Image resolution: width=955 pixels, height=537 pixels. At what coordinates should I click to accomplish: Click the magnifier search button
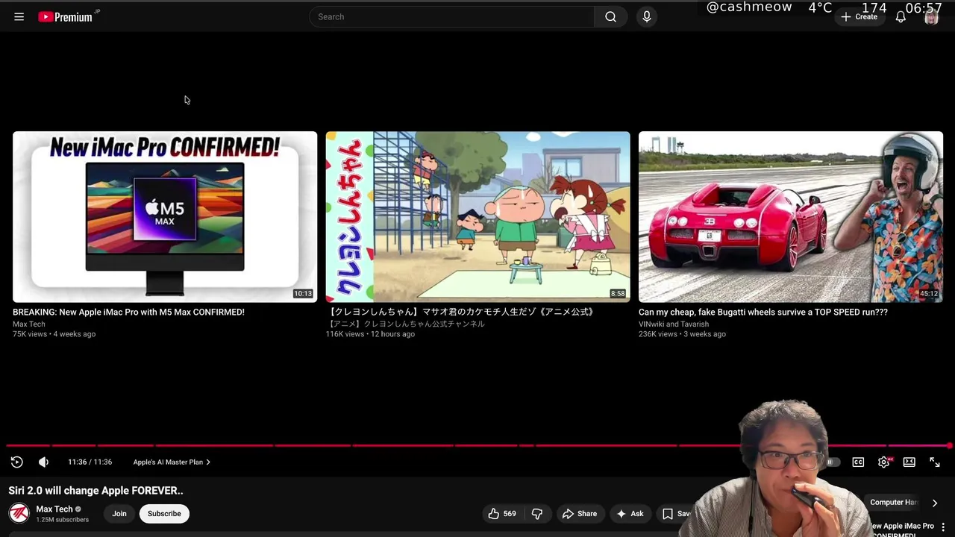coord(610,16)
